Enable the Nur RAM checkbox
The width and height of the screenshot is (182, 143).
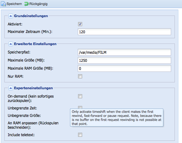click(80, 76)
